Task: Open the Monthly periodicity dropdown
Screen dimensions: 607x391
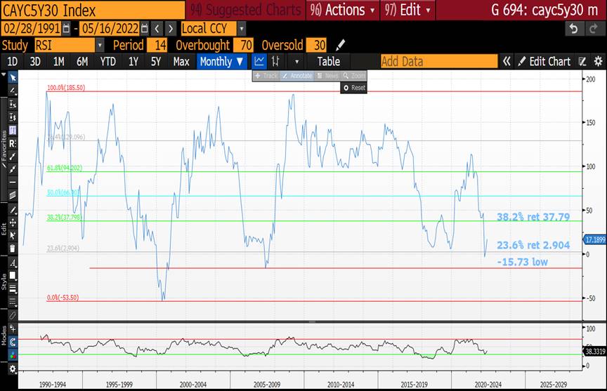Action: [x=221, y=61]
